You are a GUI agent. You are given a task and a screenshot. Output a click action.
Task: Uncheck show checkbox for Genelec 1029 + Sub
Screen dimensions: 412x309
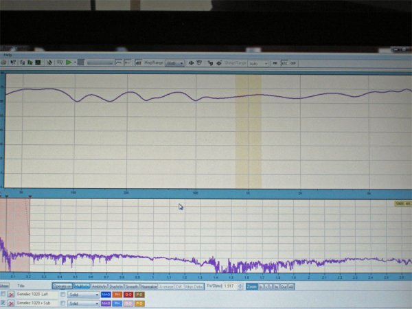3,302
